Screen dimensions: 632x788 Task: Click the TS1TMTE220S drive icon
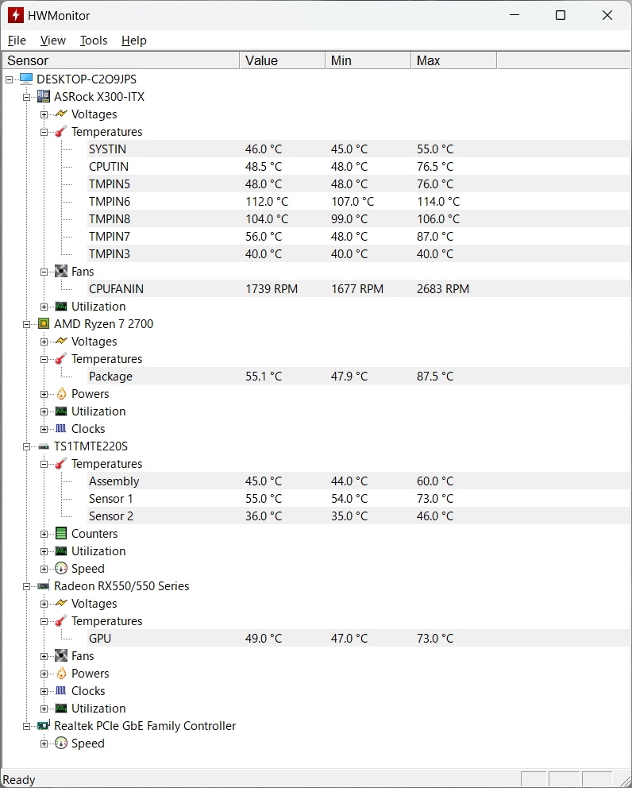coord(44,446)
